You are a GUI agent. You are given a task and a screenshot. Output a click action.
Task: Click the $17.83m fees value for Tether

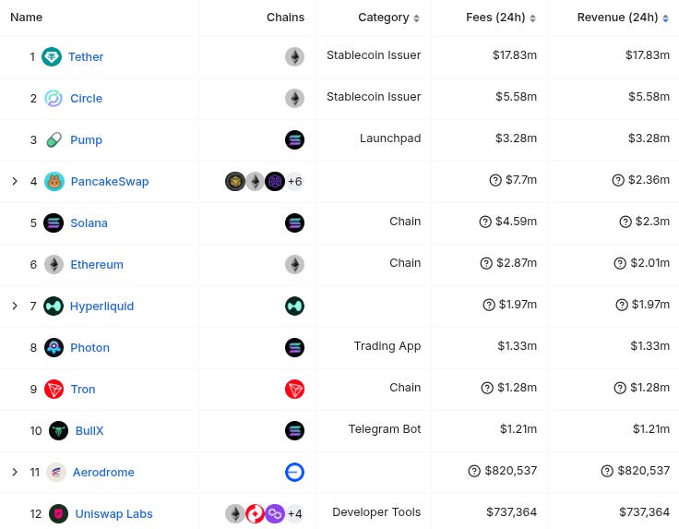coord(515,55)
